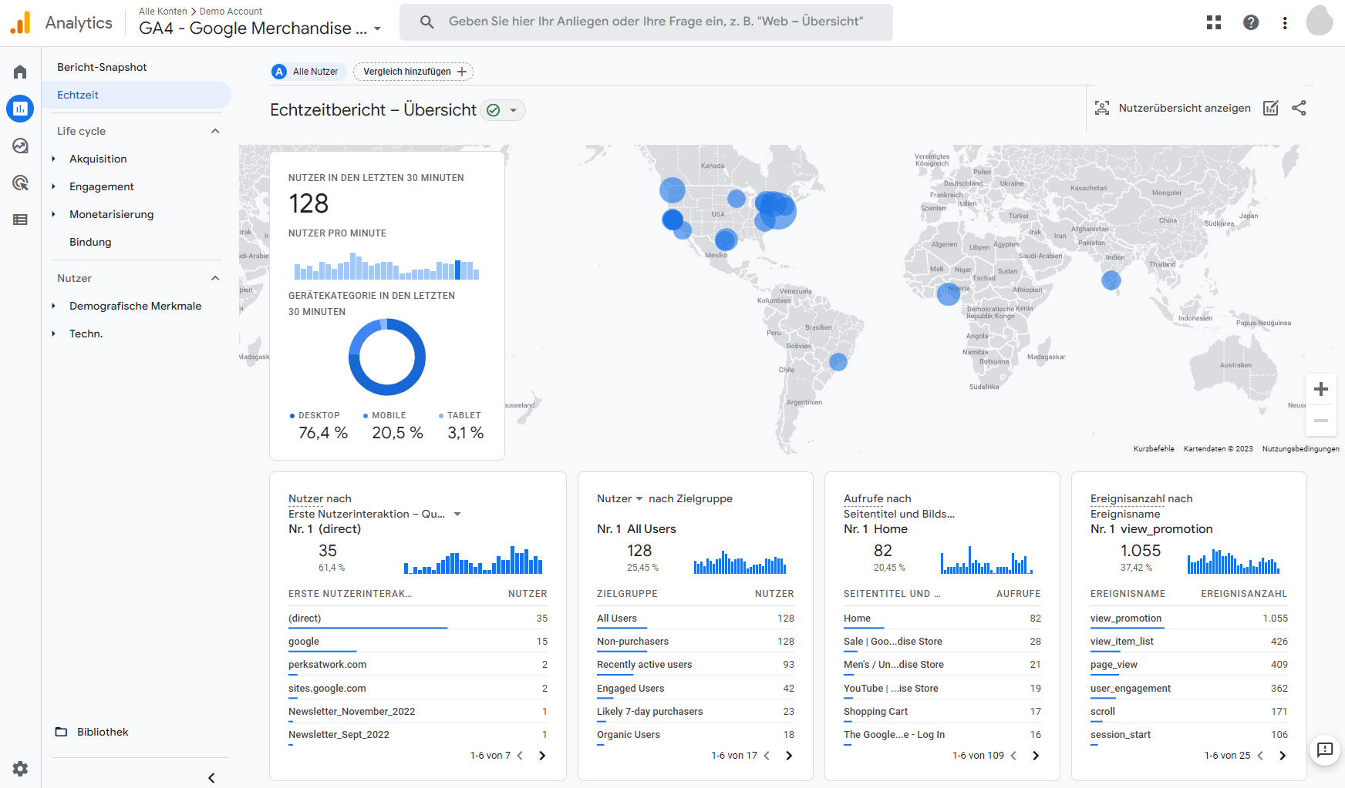The image size is (1345, 788).
Task: Click the Share report icon
Action: click(1299, 108)
